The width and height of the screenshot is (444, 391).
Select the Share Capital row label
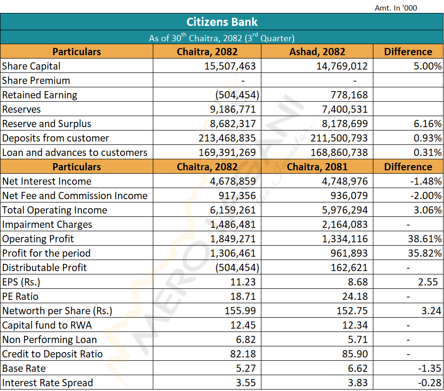(x=32, y=66)
